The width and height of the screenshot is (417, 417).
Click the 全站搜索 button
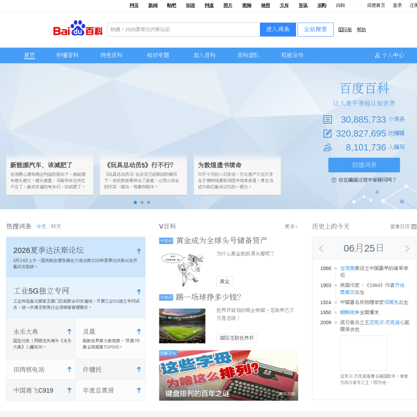pyautogui.click(x=316, y=29)
